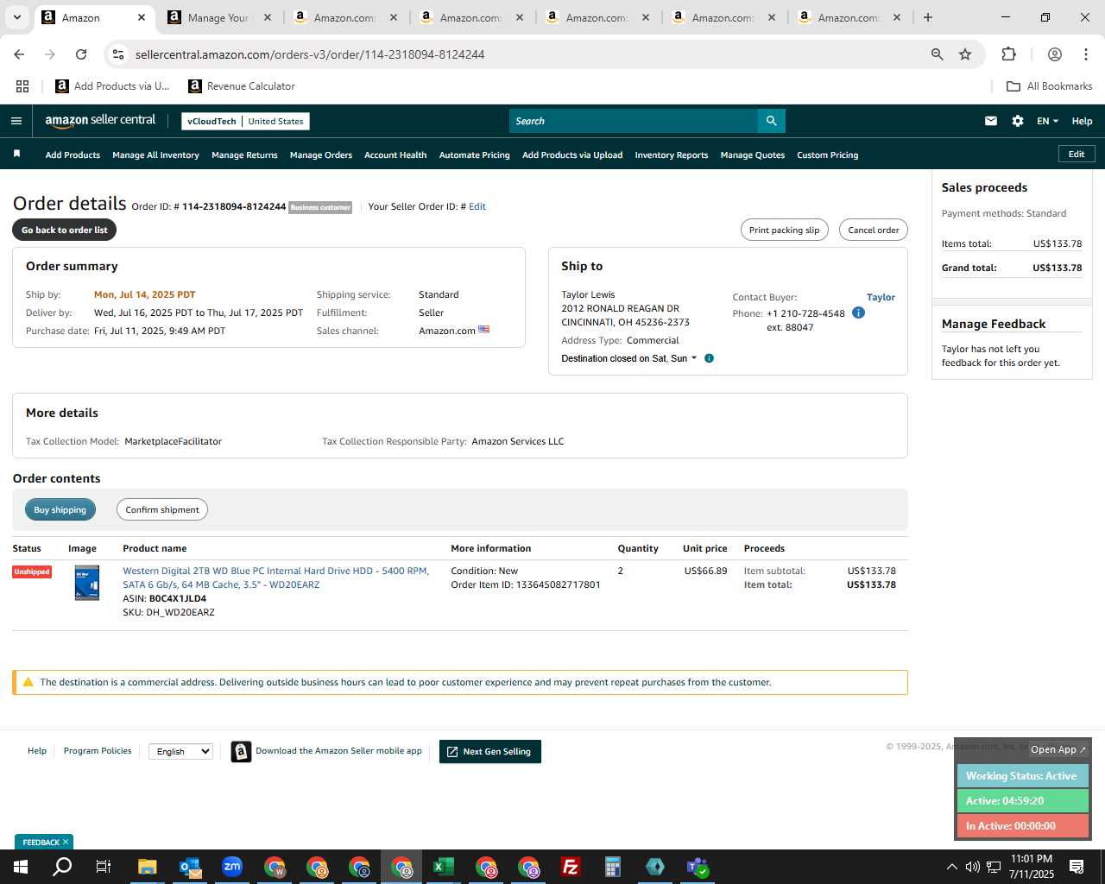The height and width of the screenshot is (884, 1105).
Task: Open Manage All Inventory
Action: click(x=155, y=155)
